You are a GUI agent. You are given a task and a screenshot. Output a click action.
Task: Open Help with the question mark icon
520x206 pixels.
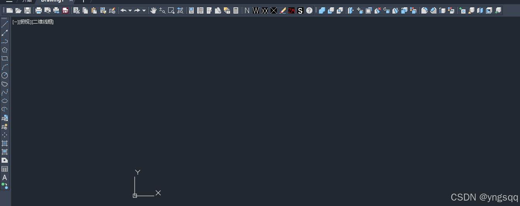click(309, 10)
